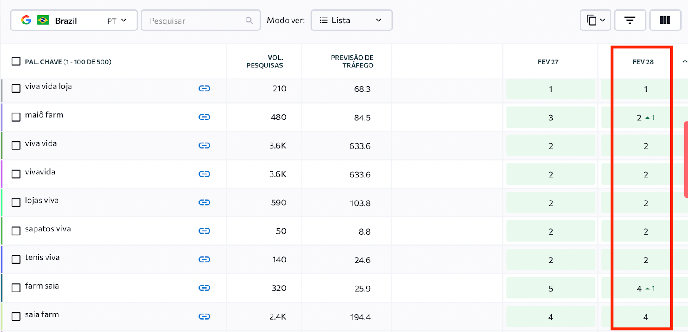Open the link icon for lojas viva

click(204, 202)
